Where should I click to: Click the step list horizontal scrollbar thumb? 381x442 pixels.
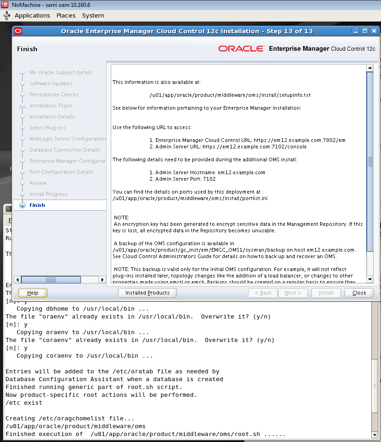pyautogui.click(x=51, y=280)
